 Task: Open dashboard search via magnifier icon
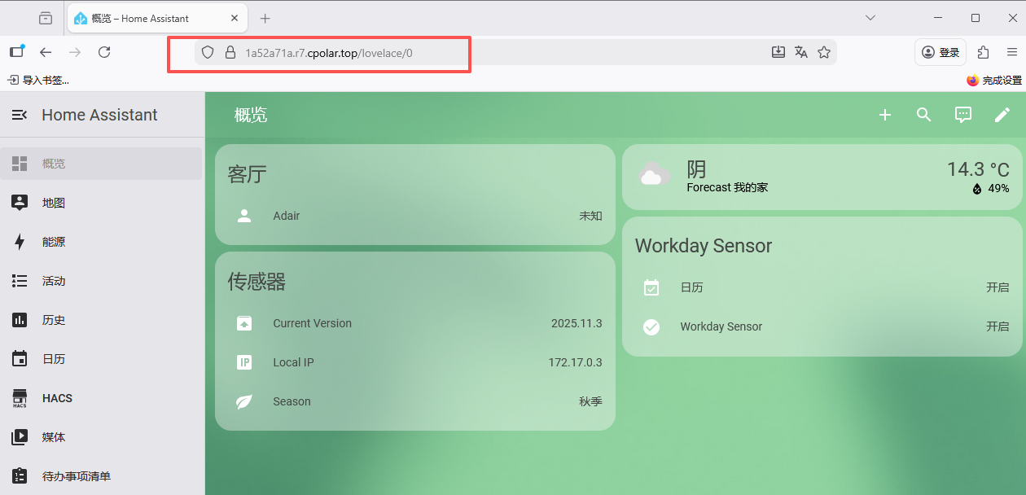point(924,115)
